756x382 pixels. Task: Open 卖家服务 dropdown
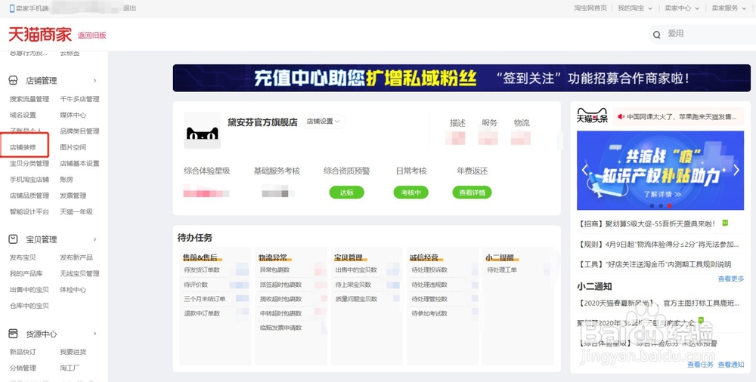click(x=729, y=8)
